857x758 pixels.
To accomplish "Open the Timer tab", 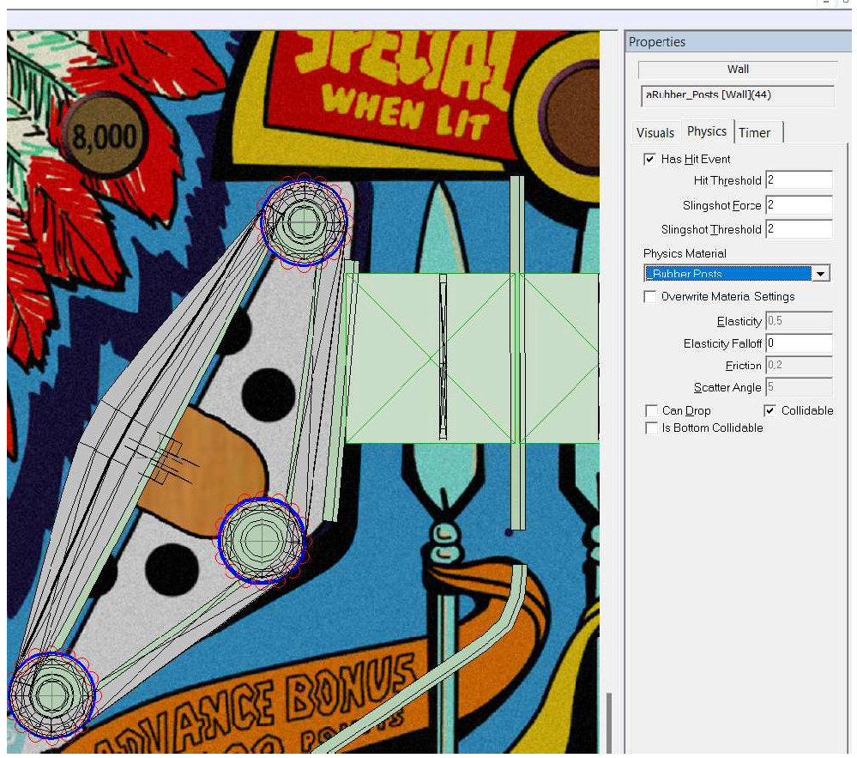I will pyautogui.click(x=755, y=133).
